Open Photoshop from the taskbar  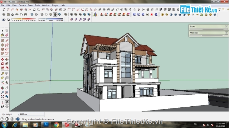click(46, 125)
